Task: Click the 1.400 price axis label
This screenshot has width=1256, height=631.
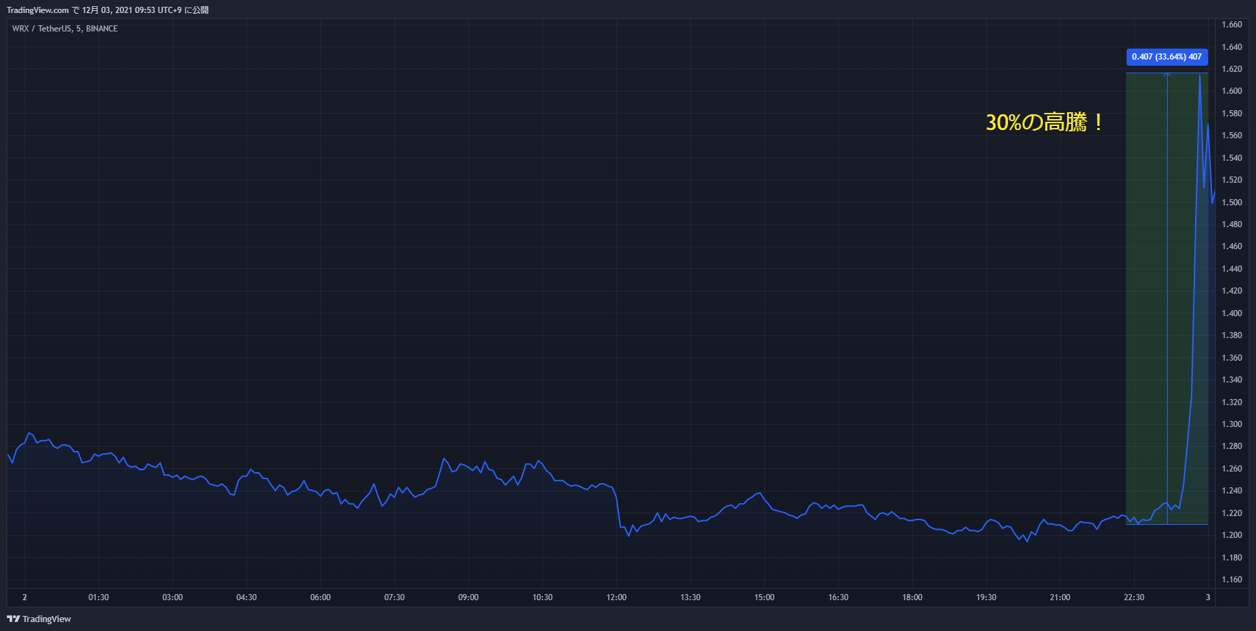Action: (x=1232, y=313)
